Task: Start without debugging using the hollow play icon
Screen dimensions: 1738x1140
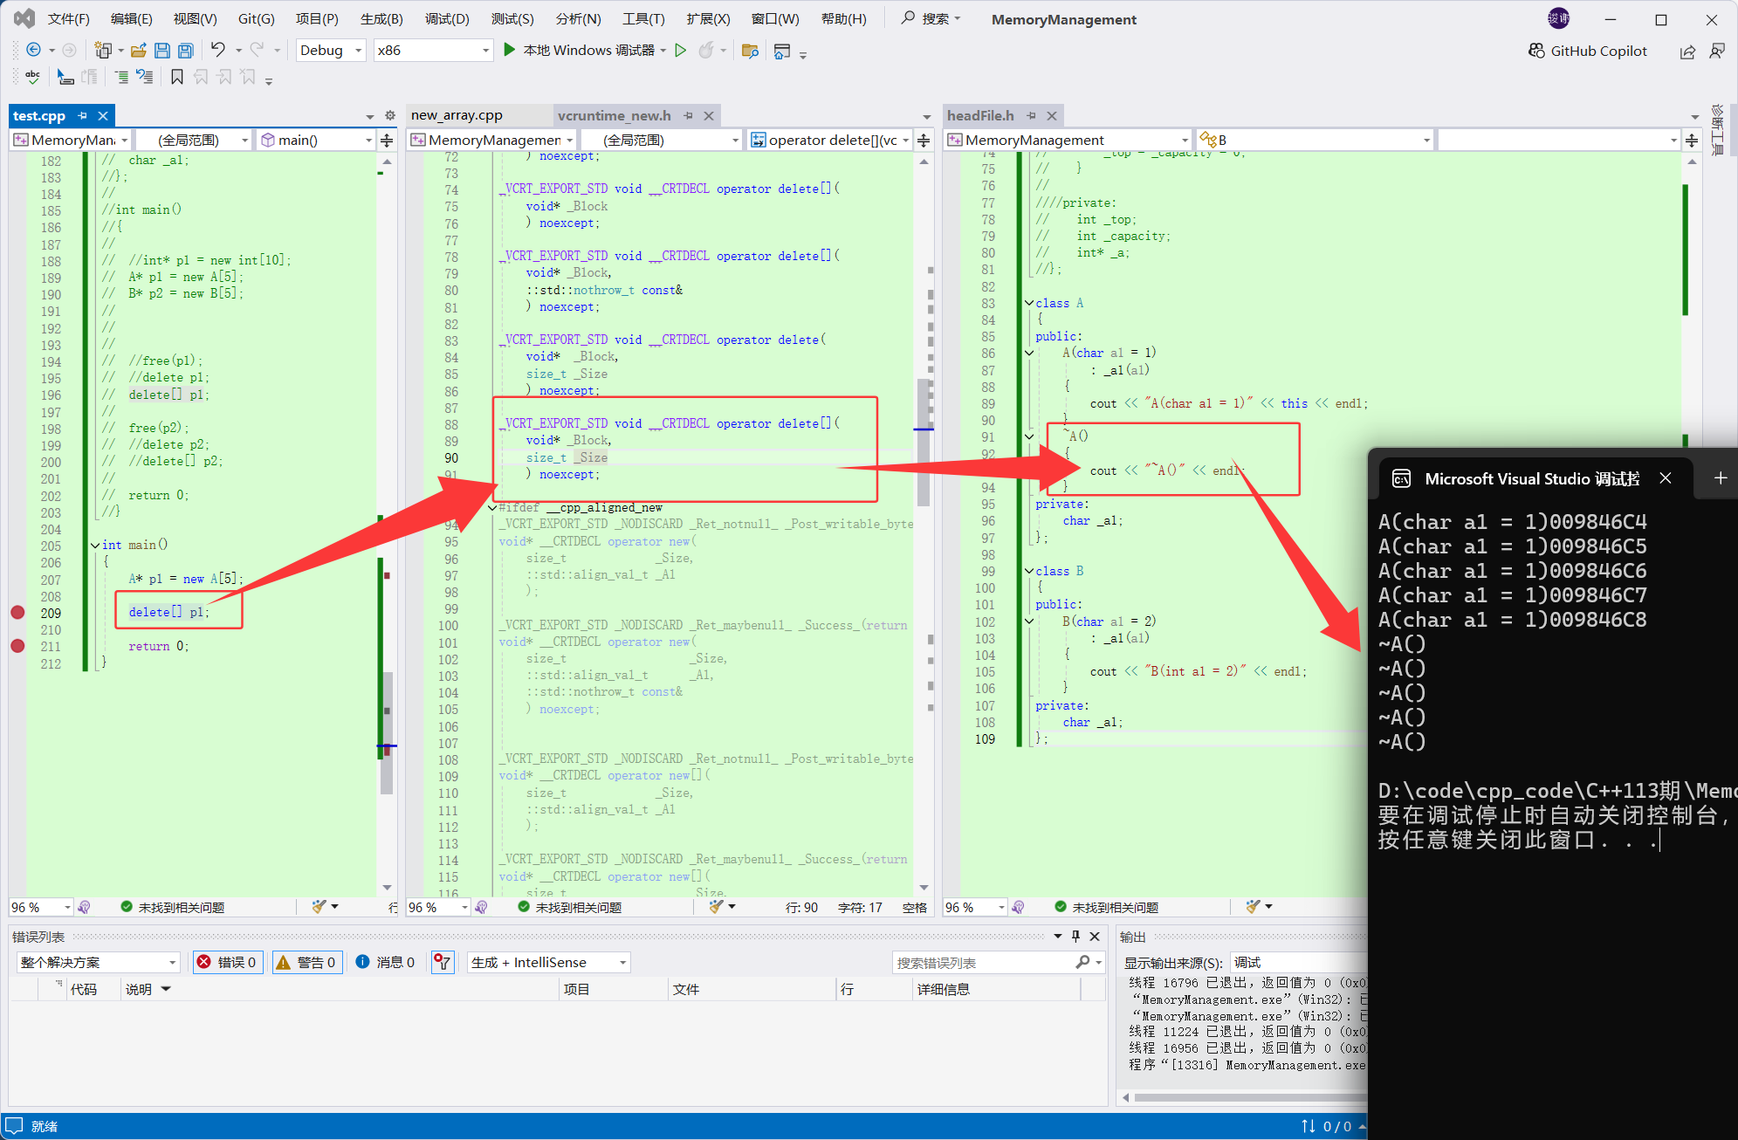Action: point(681,51)
